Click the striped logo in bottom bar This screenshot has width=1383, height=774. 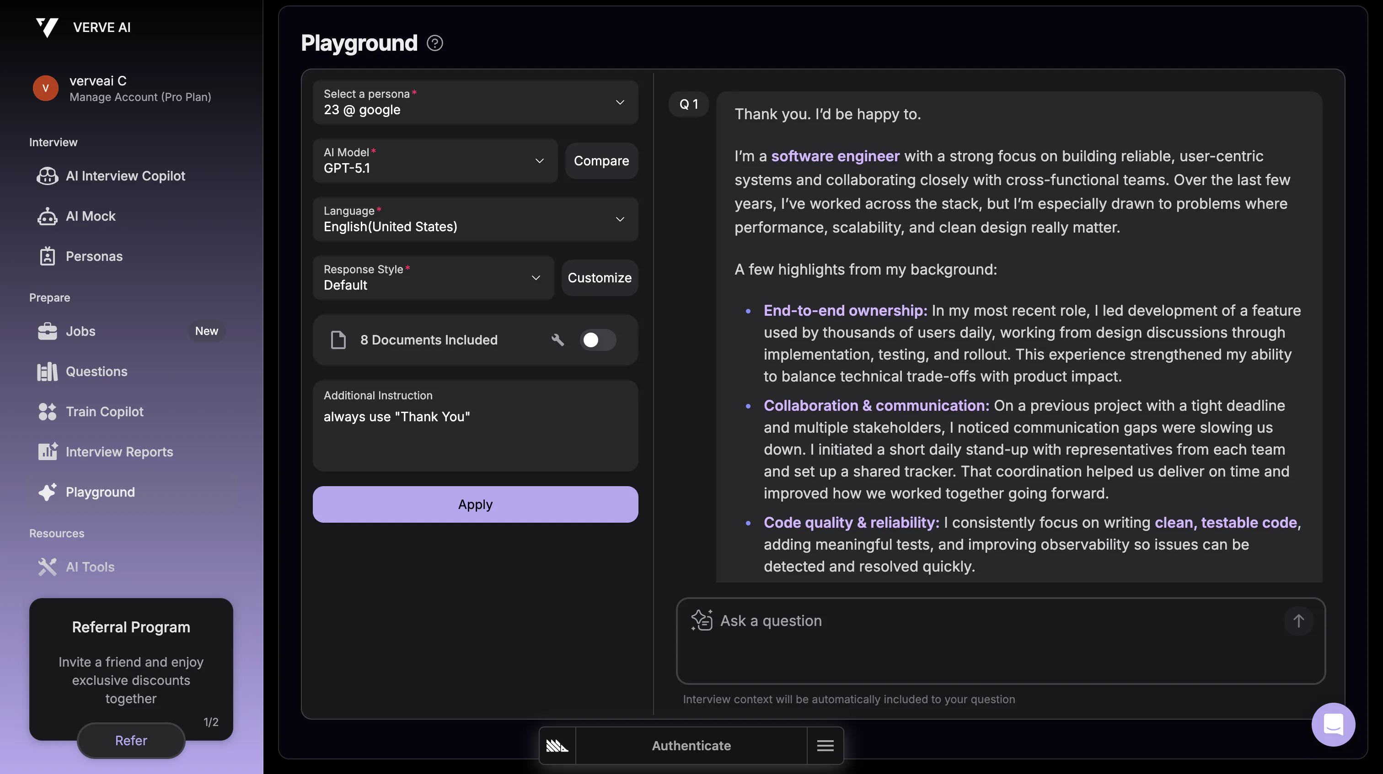(x=557, y=746)
